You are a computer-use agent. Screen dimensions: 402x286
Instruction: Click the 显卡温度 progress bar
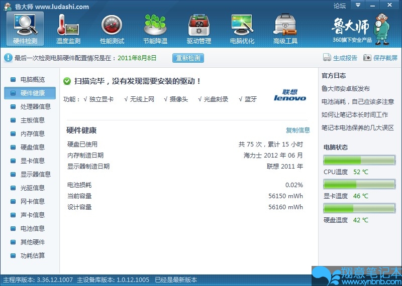(x=359, y=184)
